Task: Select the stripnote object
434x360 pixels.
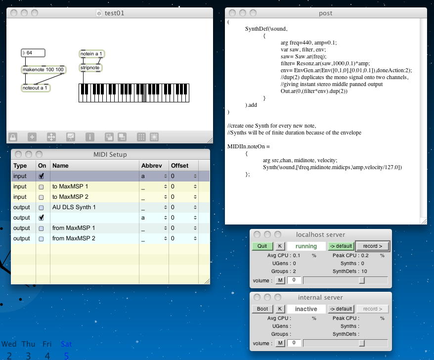Action: click(90, 68)
